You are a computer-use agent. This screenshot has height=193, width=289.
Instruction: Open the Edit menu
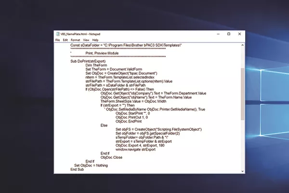[65, 40]
